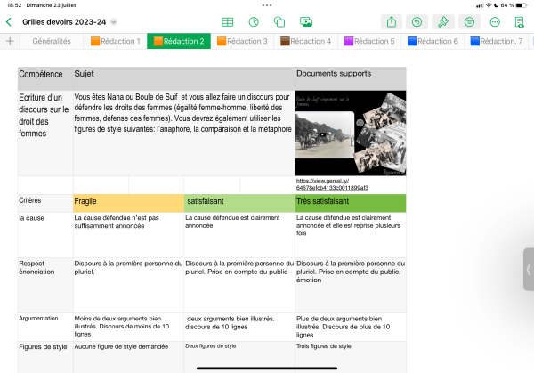Tap the Share button
This screenshot has width=534, height=373.
[392, 21]
